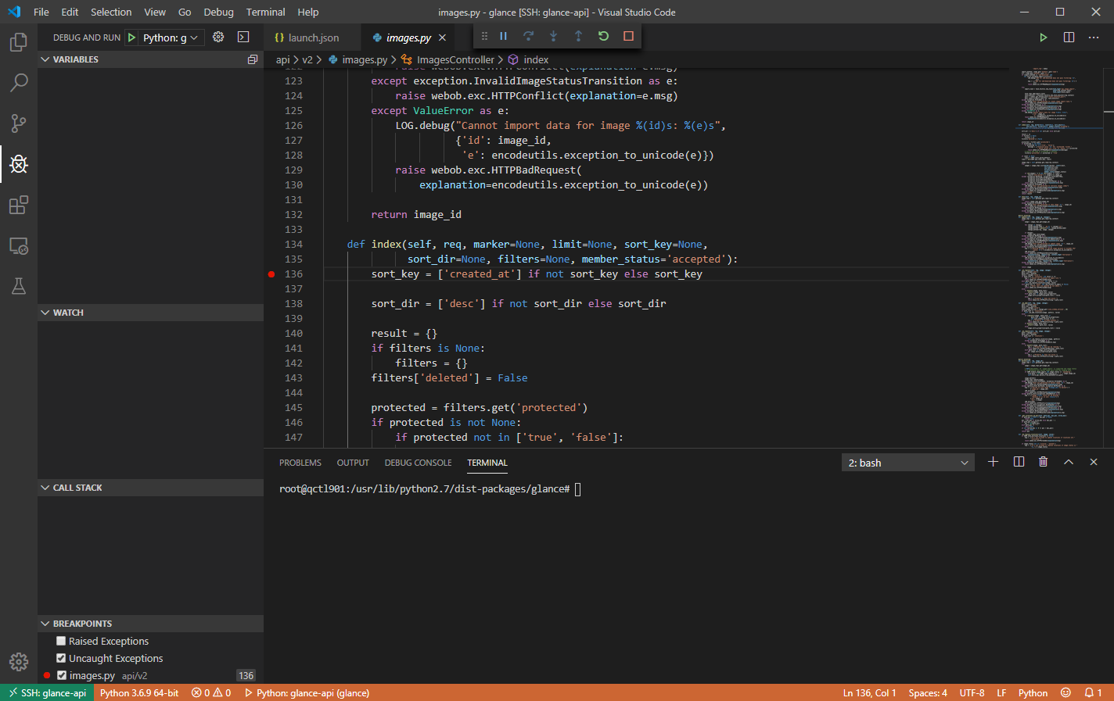Open the terminal selector '2: bash' dropdown

(908, 463)
